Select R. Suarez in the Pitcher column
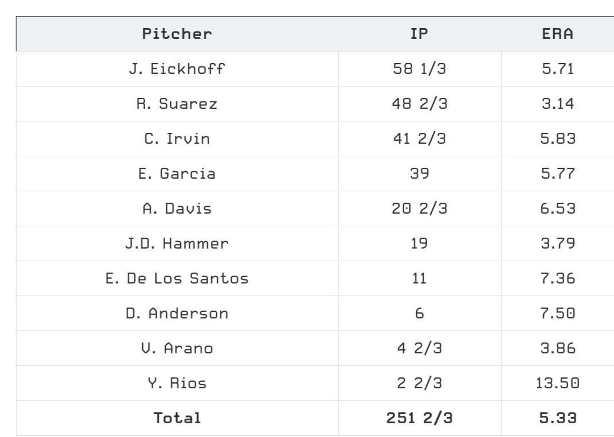The image size is (614, 437). point(177,104)
